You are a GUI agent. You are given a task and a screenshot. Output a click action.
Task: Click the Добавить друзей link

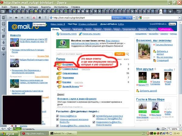pyautogui.click(x=148, y=91)
